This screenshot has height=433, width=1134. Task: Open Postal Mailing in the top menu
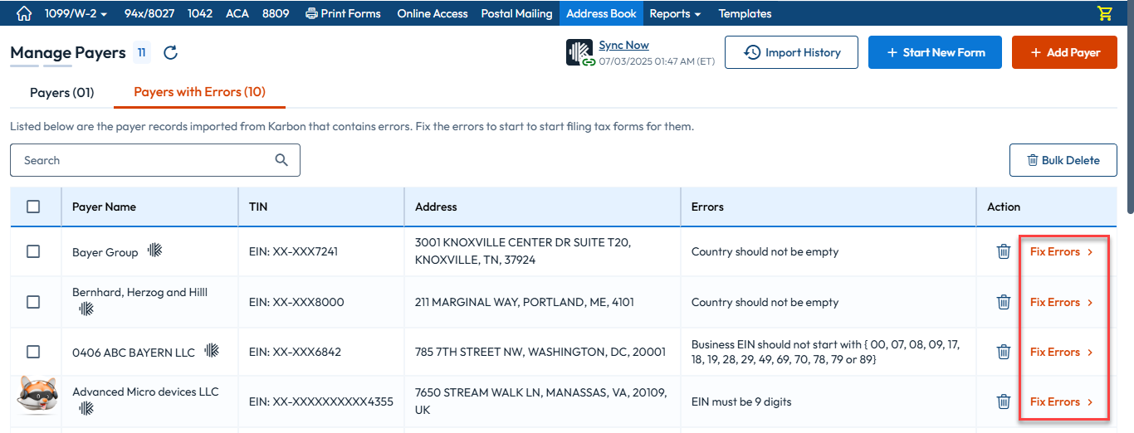tap(516, 13)
